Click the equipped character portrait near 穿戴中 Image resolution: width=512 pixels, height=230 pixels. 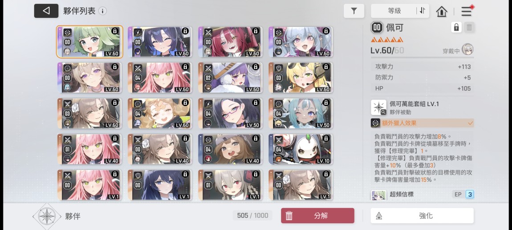point(468,49)
